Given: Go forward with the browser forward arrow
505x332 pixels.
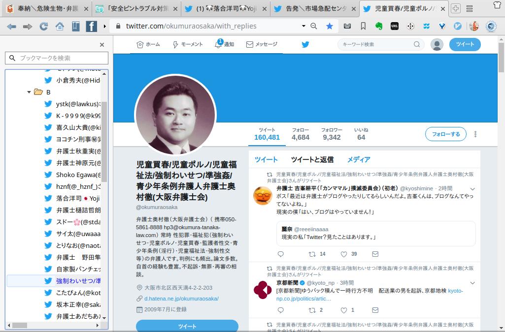Looking at the screenshot, I should tap(28, 27).
